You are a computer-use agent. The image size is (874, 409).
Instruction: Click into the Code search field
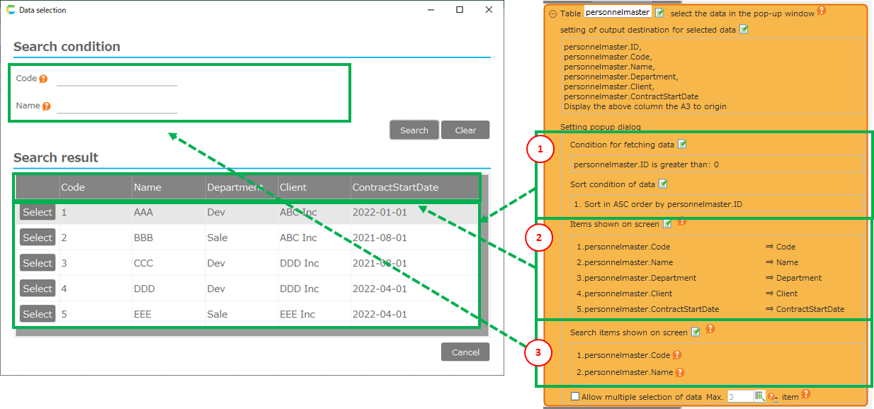[117, 79]
